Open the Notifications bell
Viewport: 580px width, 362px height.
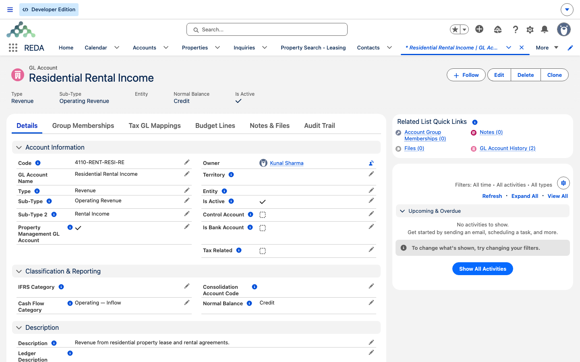coord(545,29)
